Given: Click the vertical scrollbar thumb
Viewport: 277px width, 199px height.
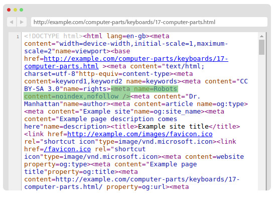Looking at the screenshot, I should 261,47.
